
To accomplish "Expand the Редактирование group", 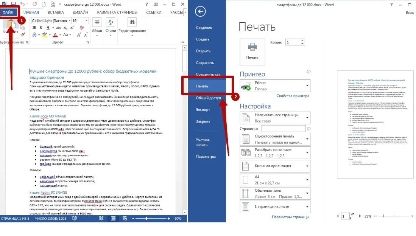I will 132,27.
